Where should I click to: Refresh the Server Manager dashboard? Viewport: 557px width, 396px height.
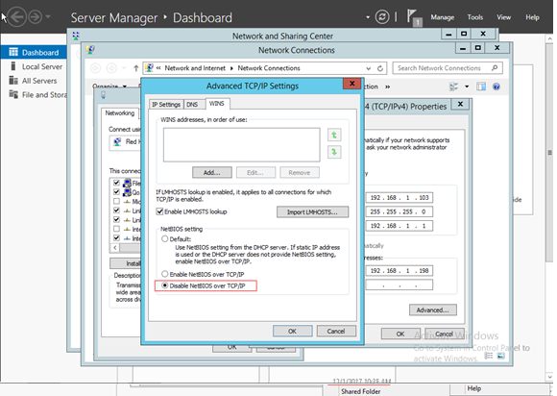pyautogui.click(x=382, y=17)
